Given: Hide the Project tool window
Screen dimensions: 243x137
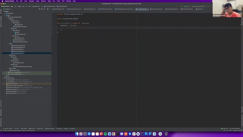Looking at the screenshot, I should [x=50, y=9].
